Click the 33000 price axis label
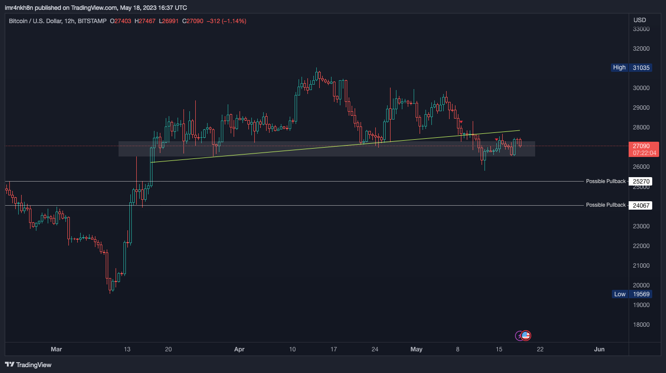Viewport: 666px width, 373px height. coord(641,29)
